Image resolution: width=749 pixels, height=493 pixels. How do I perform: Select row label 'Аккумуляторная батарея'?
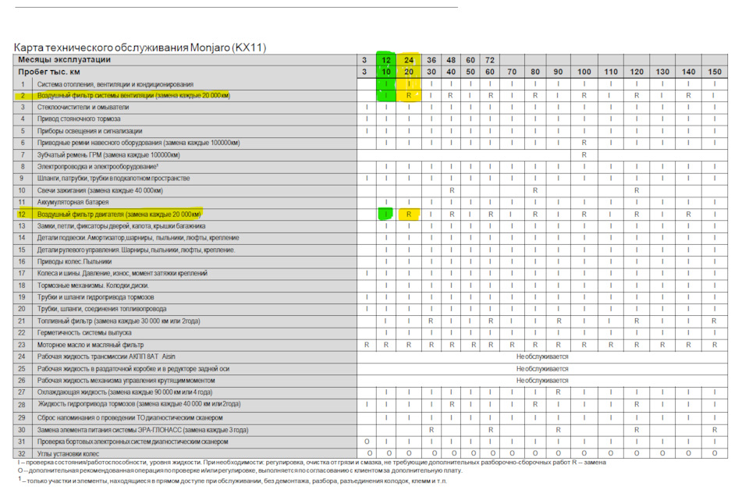click(73, 202)
